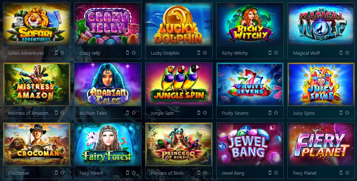Click the mobile icon next to Juicy Spins
The image size is (357, 181).
(x=341, y=113)
